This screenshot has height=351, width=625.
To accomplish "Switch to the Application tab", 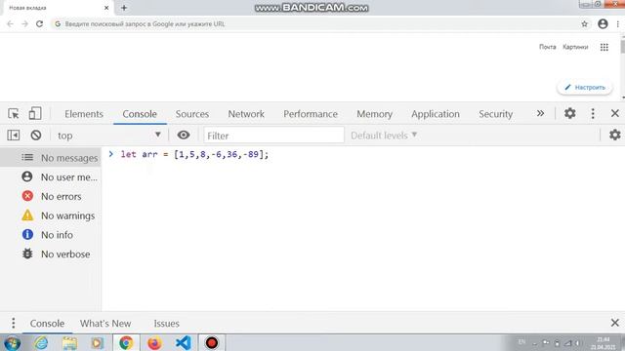I will pyautogui.click(x=436, y=114).
